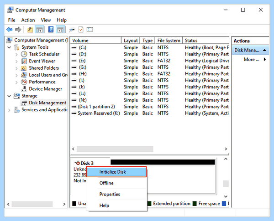Click the Disk Mana... actions header
The image size is (274, 221).
(x=250, y=50)
